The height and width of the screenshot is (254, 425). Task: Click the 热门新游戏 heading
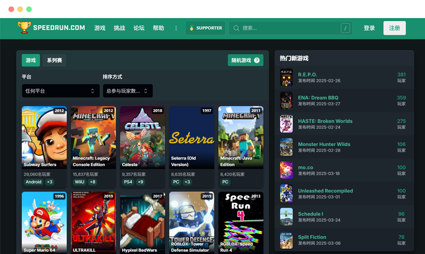294,58
